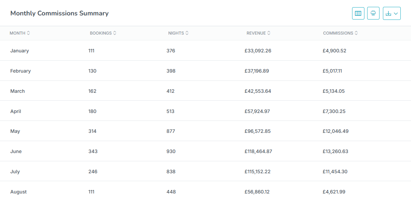Select the February month cell
The image size is (411, 201).
(x=21, y=71)
